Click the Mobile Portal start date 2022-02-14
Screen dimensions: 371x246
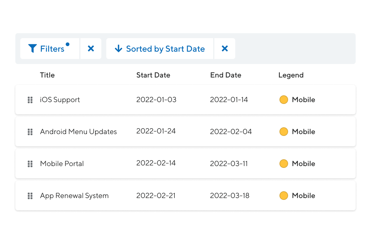point(156,163)
